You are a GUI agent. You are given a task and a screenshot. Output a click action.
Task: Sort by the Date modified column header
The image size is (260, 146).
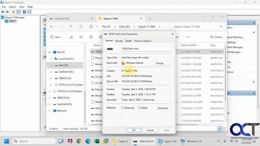coord(188,45)
